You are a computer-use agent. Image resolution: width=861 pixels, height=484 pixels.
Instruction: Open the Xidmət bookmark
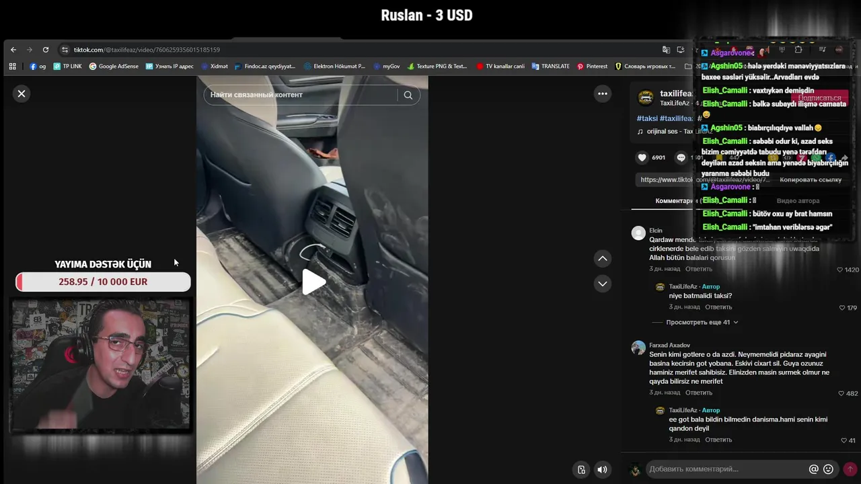[x=215, y=67]
